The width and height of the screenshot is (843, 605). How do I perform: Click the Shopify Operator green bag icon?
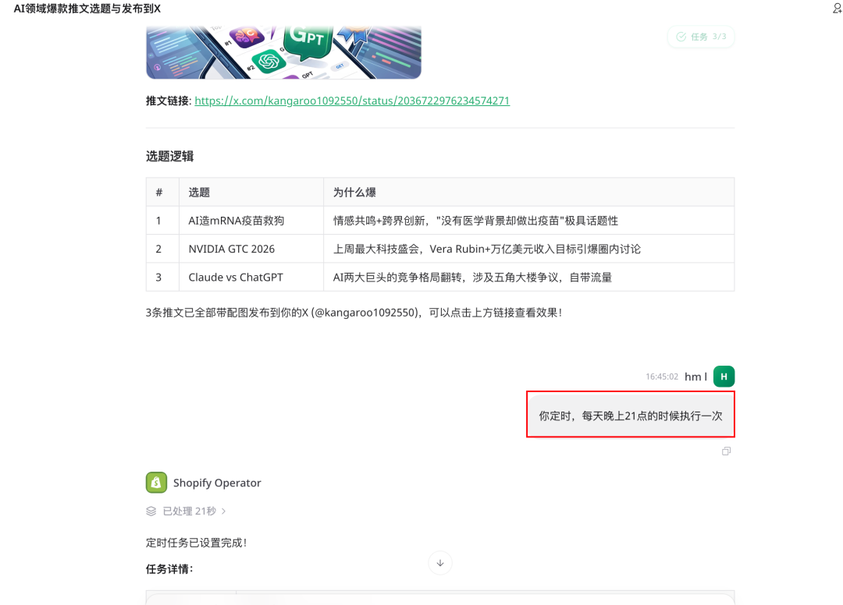click(157, 483)
